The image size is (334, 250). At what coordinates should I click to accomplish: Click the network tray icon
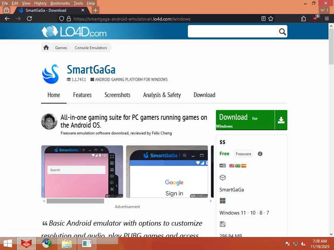tap(296, 244)
